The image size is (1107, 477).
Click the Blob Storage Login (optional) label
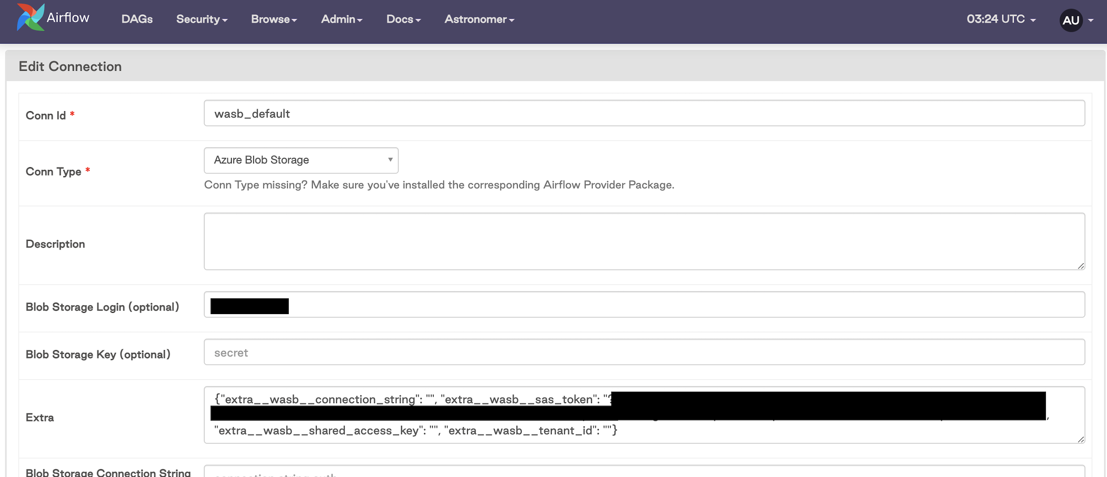102,307
